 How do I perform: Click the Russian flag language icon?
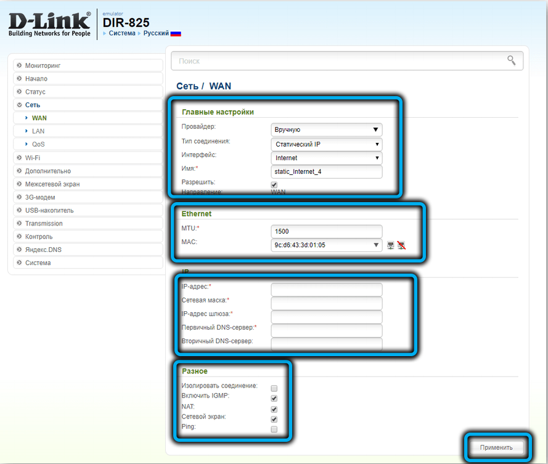[x=176, y=33]
